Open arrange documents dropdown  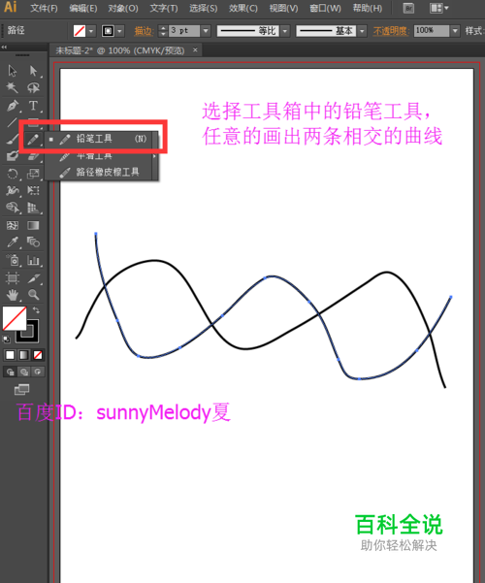pyautogui.click(x=438, y=8)
